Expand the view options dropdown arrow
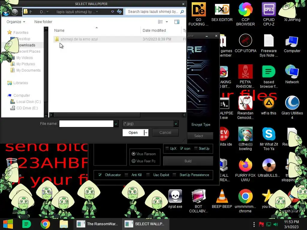The image size is (307, 230). pos(167,22)
